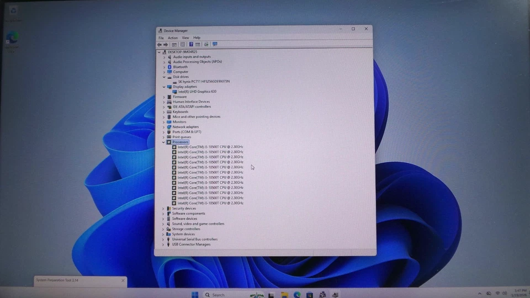This screenshot has height=298, width=530.
Task: Select the last i5-10500T processor entry
Action: [x=210, y=204]
